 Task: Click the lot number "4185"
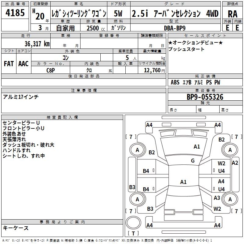pyautogui.click(x=15, y=13)
